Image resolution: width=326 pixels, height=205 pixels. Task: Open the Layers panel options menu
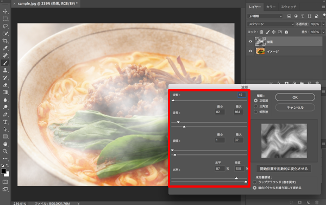tap(323, 7)
